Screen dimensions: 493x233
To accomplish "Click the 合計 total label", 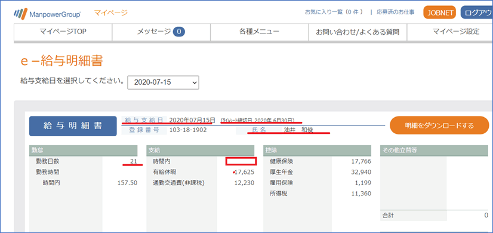I will pos(388,215).
